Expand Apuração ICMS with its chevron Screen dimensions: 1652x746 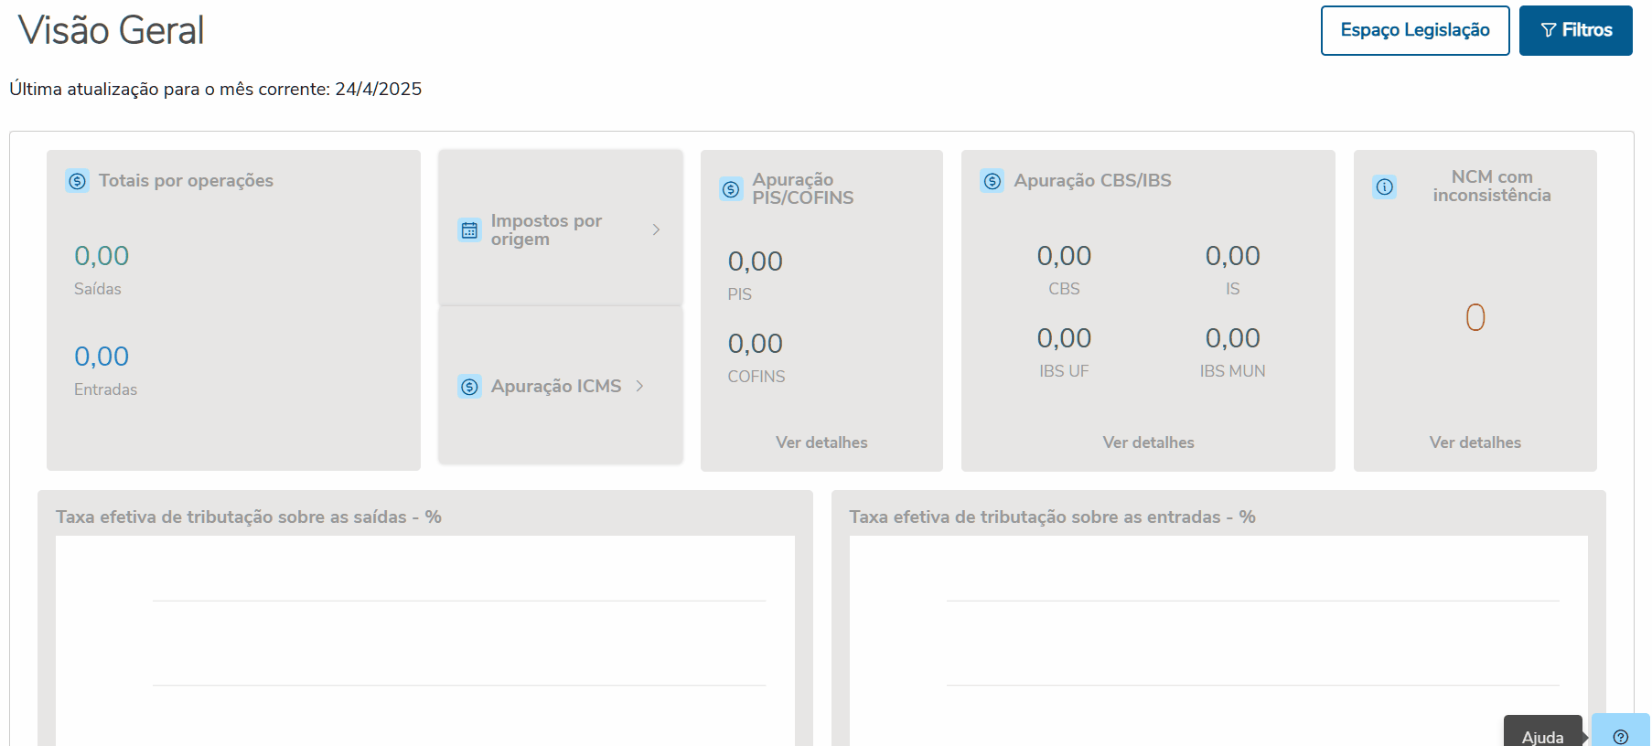(639, 386)
